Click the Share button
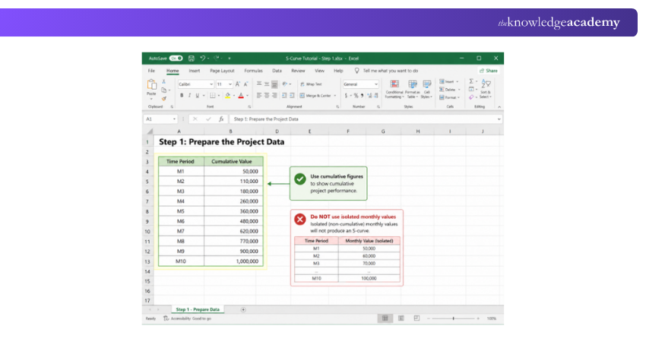Viewport: 646px width, 342px height. pos(489,71)
